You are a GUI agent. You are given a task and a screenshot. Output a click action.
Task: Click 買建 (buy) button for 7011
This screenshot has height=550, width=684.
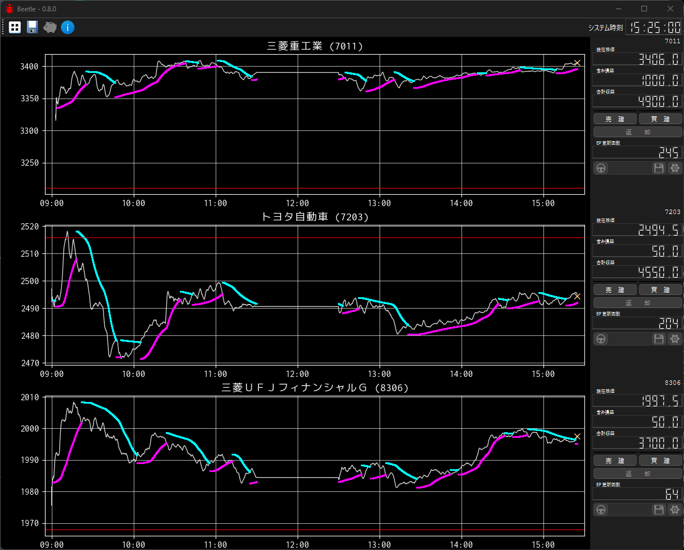point(660,119)
